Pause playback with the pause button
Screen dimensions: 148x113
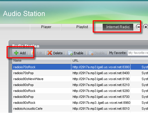point(145,27)
